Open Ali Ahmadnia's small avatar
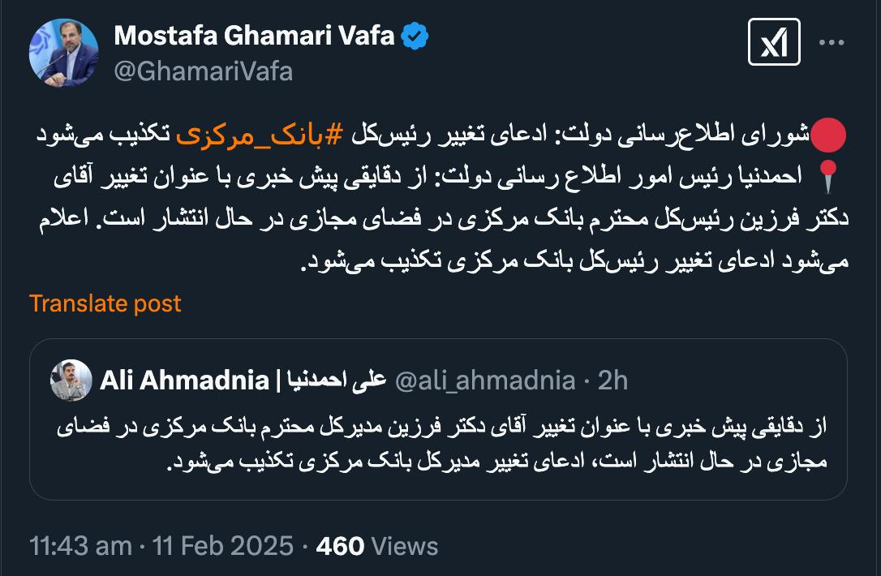 [x=71, y=380]
